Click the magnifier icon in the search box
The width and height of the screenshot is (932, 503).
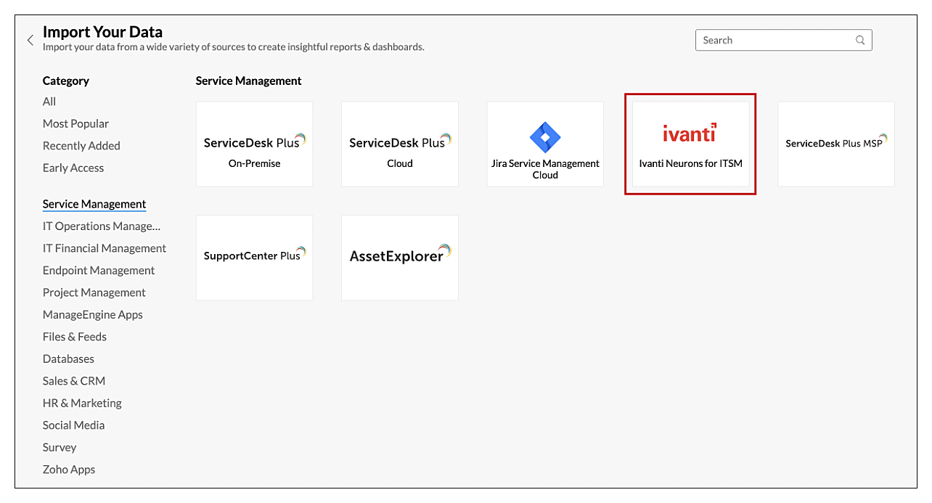point(860,41)
